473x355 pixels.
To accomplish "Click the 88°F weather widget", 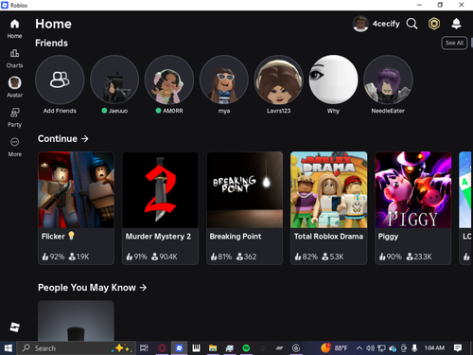I will coord(334,348).
